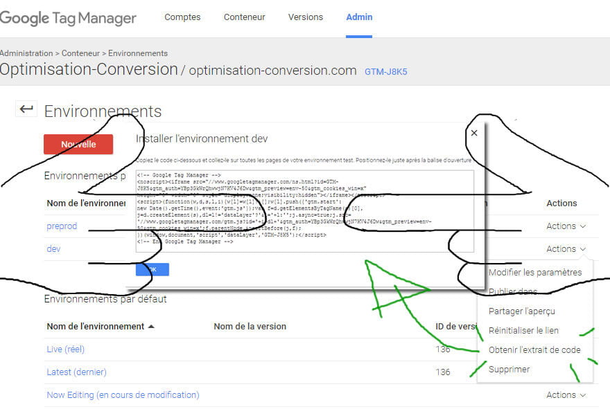Click the back arrow beside Environnements
Screen dimensions: 610x409
point(26,109)
